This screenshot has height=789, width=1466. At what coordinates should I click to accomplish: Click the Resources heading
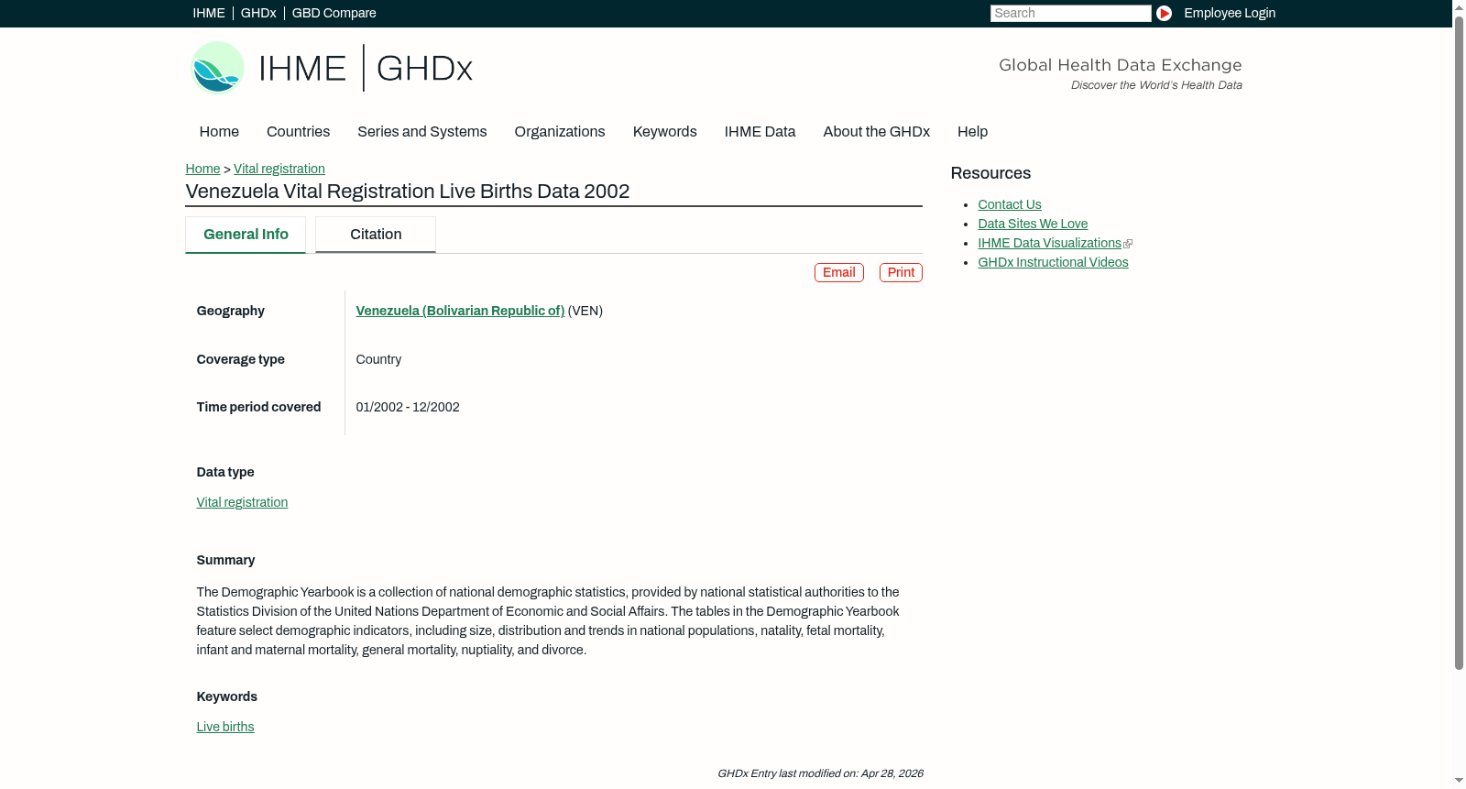tap(990, 174)
